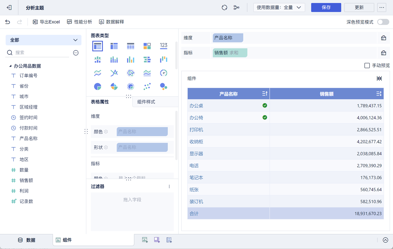This screenshot has height=249, width=393.
Task: Open the more options menu beside 更新
Action: click(x=382, y=7)
